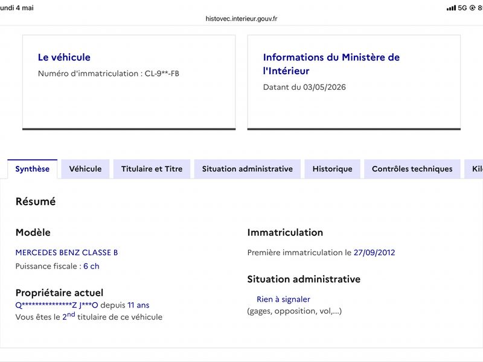Click the 2nd titulaire de ce véhicule line
Image resolution: width=483 pixels, height=362 pixels.
(89, 316)
